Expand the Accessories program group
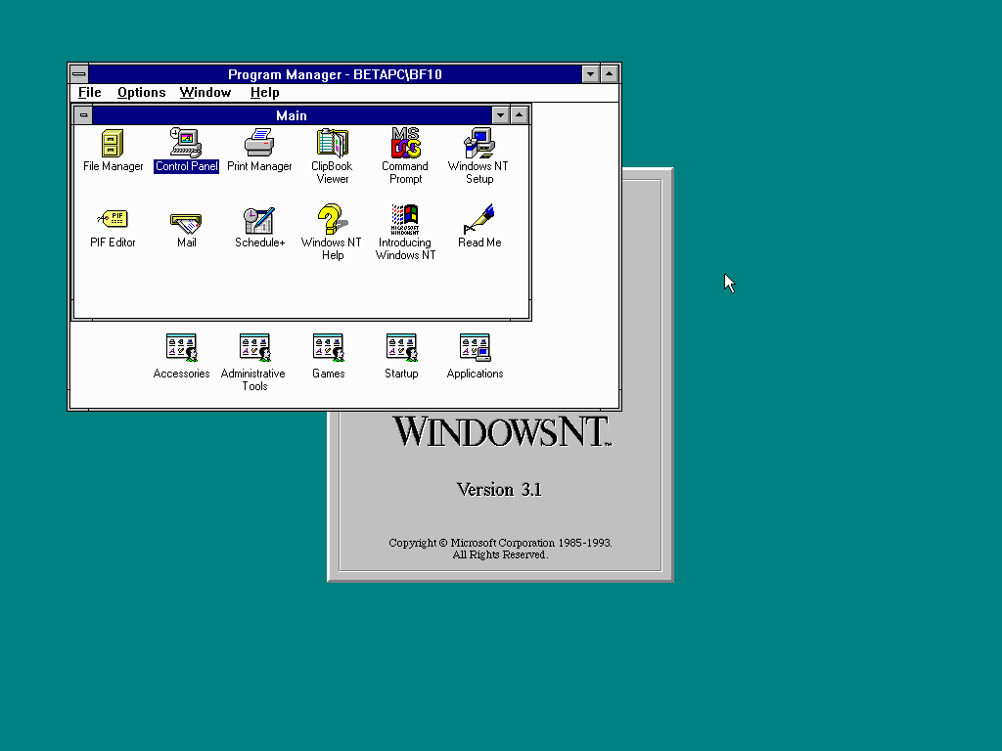The height and width of the screenshot is (751, 1002). tap(181, 348)
